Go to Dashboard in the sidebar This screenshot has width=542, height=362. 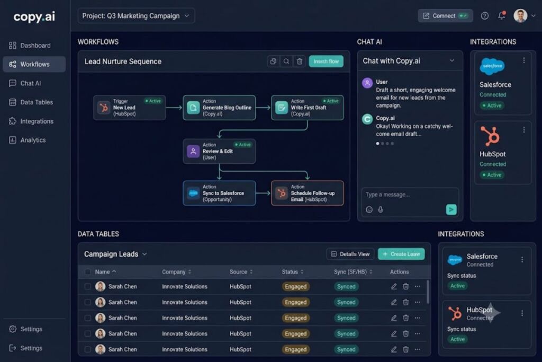tap(34, 46)
